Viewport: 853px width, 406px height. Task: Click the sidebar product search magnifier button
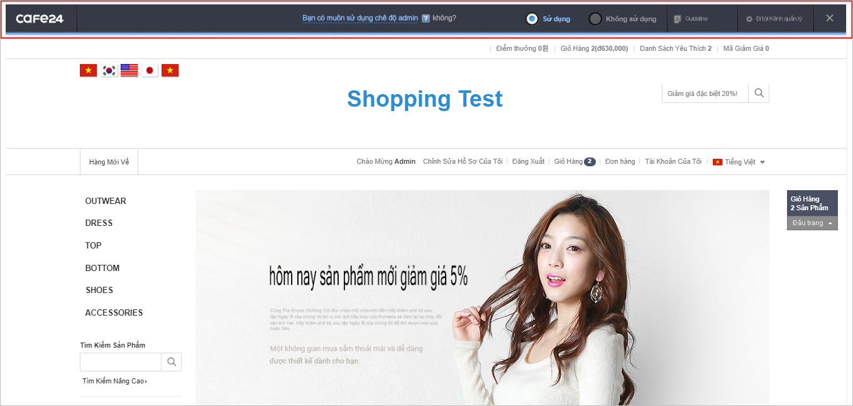(171, 362)
